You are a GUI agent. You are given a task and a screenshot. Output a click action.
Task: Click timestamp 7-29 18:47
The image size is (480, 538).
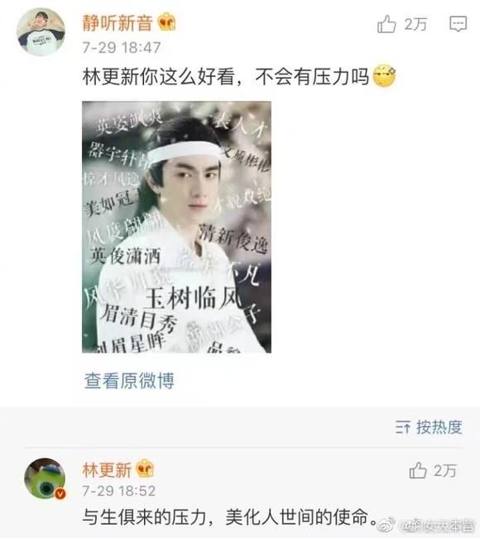[x=122, y=47]
